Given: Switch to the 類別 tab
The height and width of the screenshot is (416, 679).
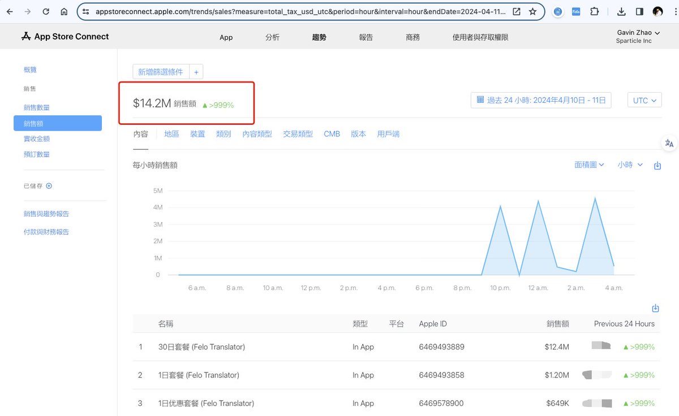Looking at the screenshot, I should point(224,134).
